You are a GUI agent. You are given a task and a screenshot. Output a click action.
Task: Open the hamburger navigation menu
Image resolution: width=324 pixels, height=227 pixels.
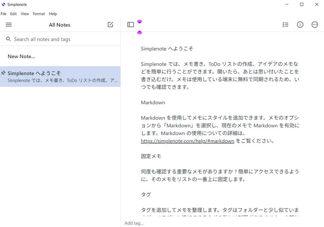click(9, 25)
